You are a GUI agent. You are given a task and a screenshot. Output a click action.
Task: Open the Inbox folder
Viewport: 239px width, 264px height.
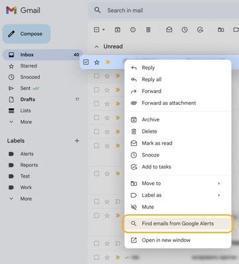42,54
